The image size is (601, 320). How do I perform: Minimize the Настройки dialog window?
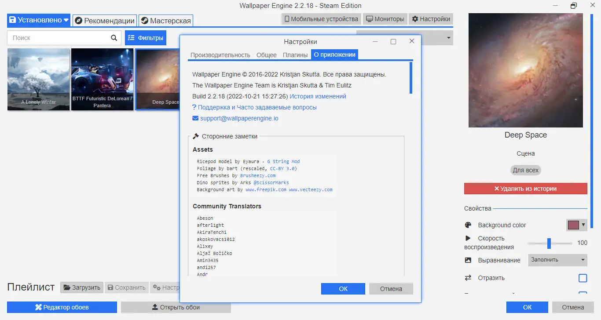(375, 41)
